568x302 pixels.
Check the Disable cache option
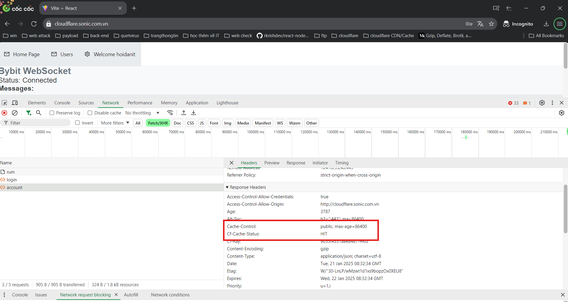(90, 113)
